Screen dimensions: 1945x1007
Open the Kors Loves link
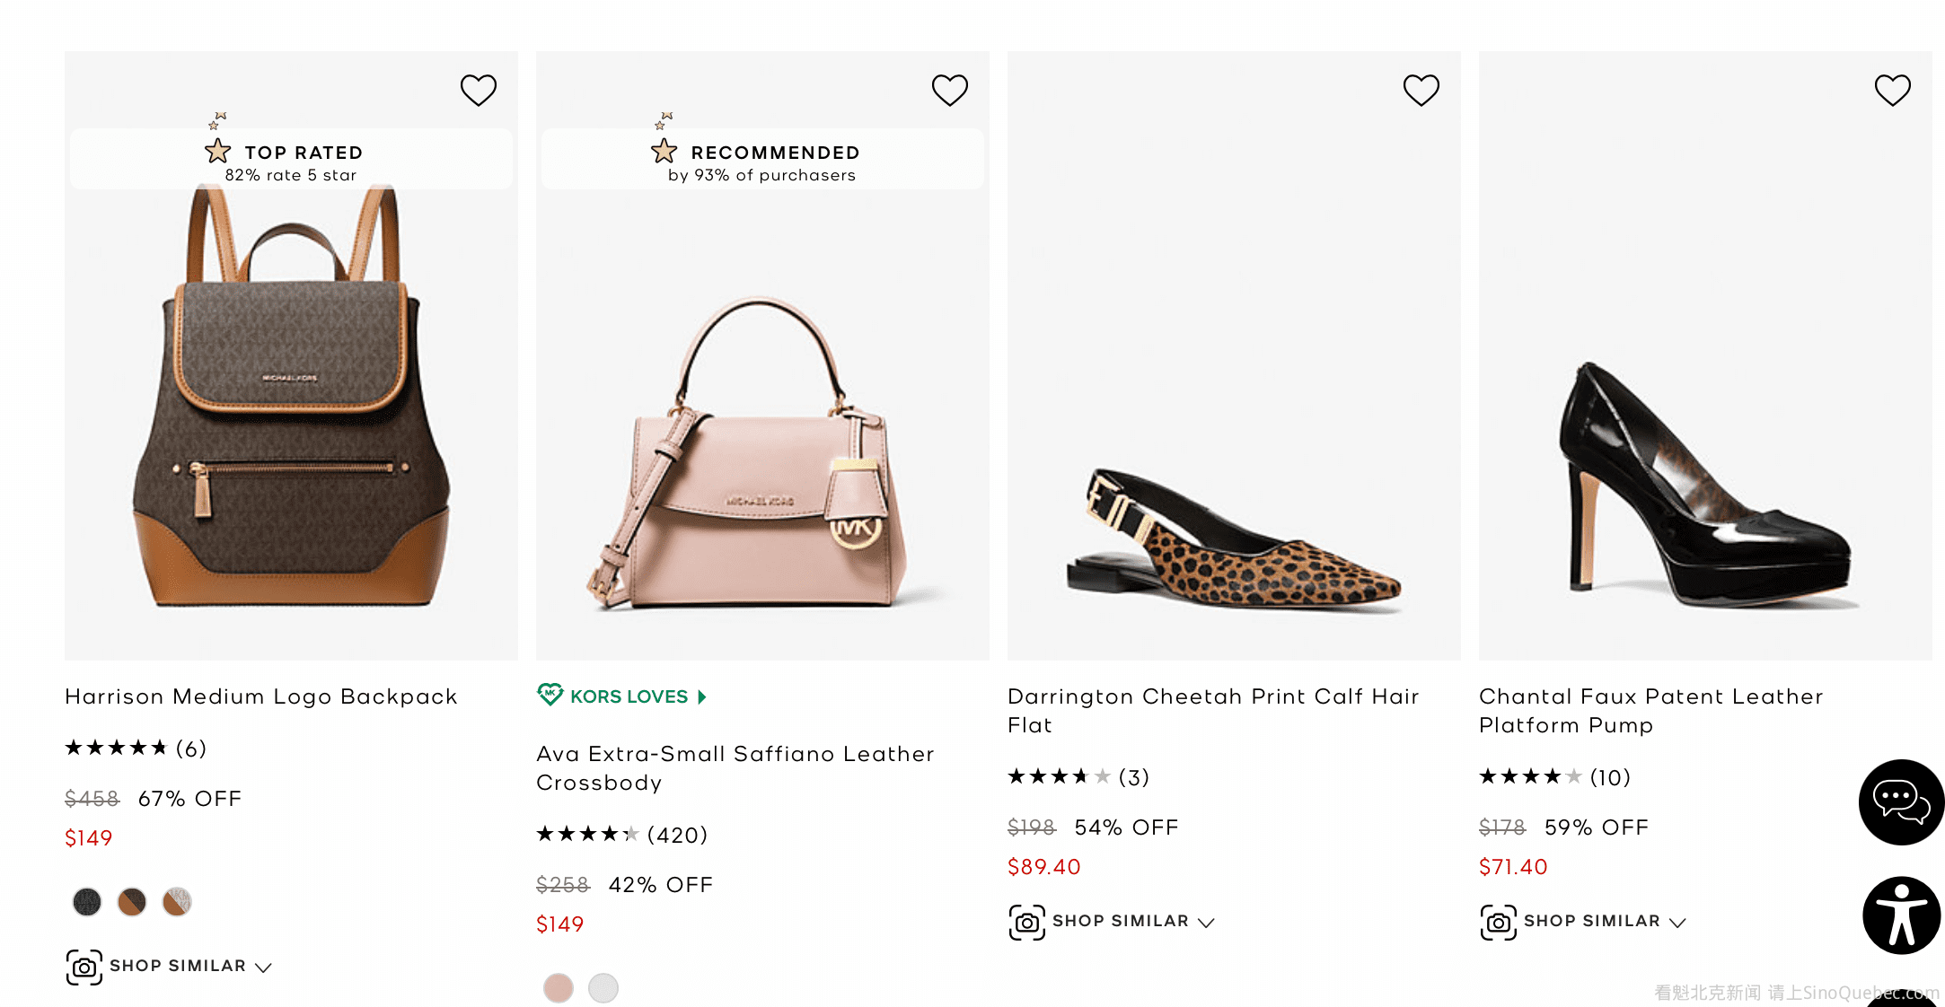pyautogui.click(x=629, y=696)
